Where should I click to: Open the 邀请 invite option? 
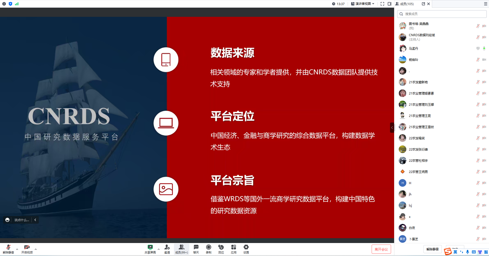pos(167,249)
